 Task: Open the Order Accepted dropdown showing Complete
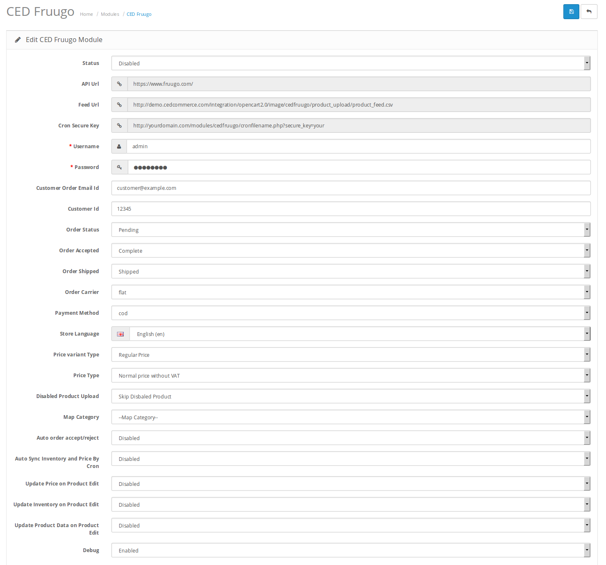(x=351, y=250)
